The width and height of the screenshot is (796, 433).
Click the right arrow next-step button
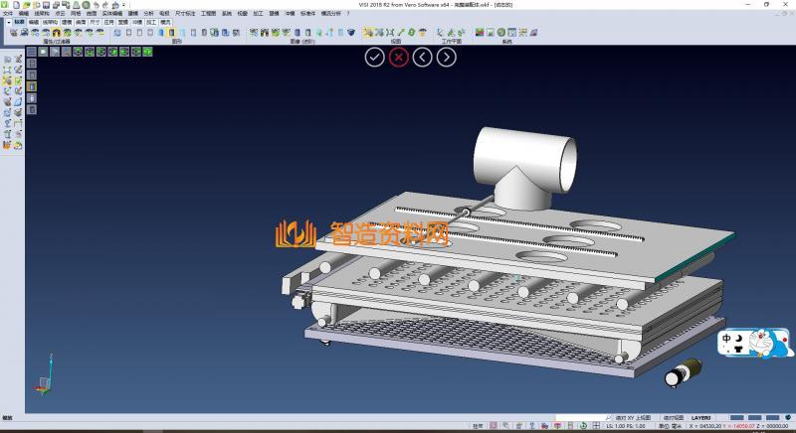(447, 57)
